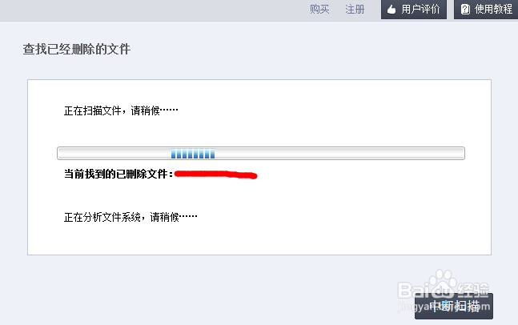Viewport: 518px width, 325px height.
Task: Click the status text 正在扫描文件，请稍候
Action: 121,110
